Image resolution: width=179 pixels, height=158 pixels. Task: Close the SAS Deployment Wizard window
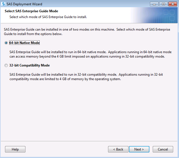[173, 4]
